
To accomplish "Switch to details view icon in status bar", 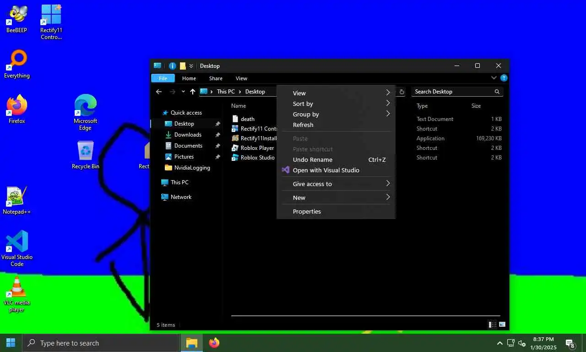I will click(493, 324).
